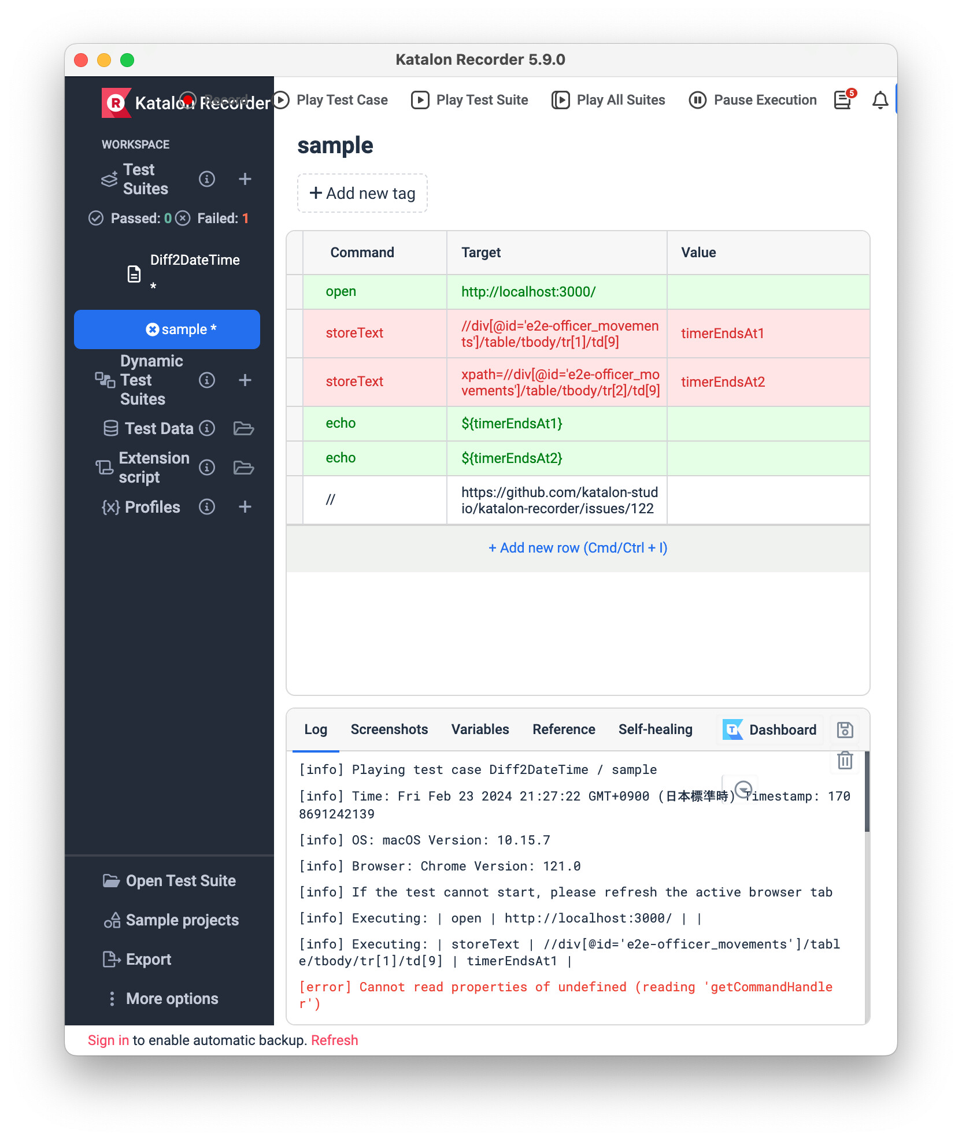Add a new profile with plus icon

245,507
